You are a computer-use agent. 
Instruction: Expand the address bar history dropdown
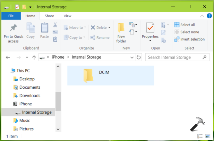pos(132,58)
